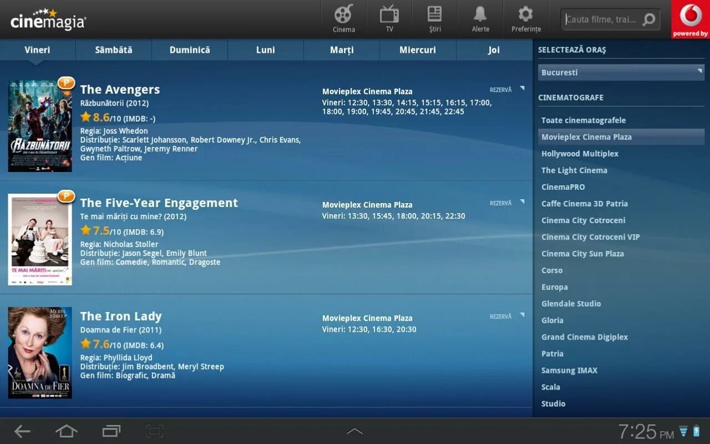This screenshot has height=444, width=710.
Task: Select Europa cinema
Action: (x=555, y=287)
